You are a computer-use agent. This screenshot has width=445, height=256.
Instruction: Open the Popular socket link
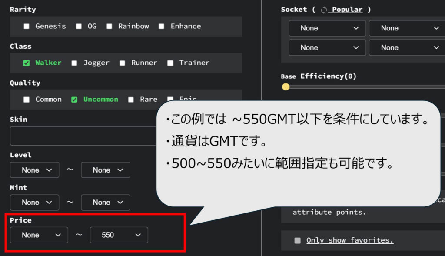point(347,10)
